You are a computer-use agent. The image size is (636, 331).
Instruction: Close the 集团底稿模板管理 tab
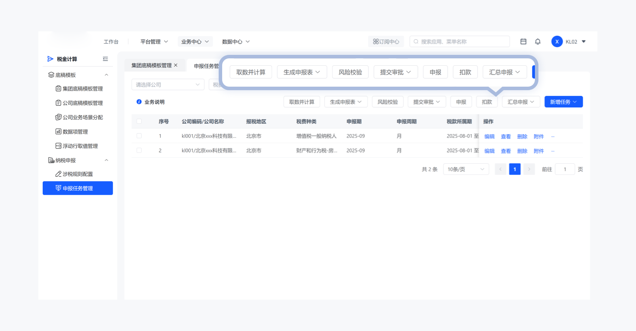(176, 65)
